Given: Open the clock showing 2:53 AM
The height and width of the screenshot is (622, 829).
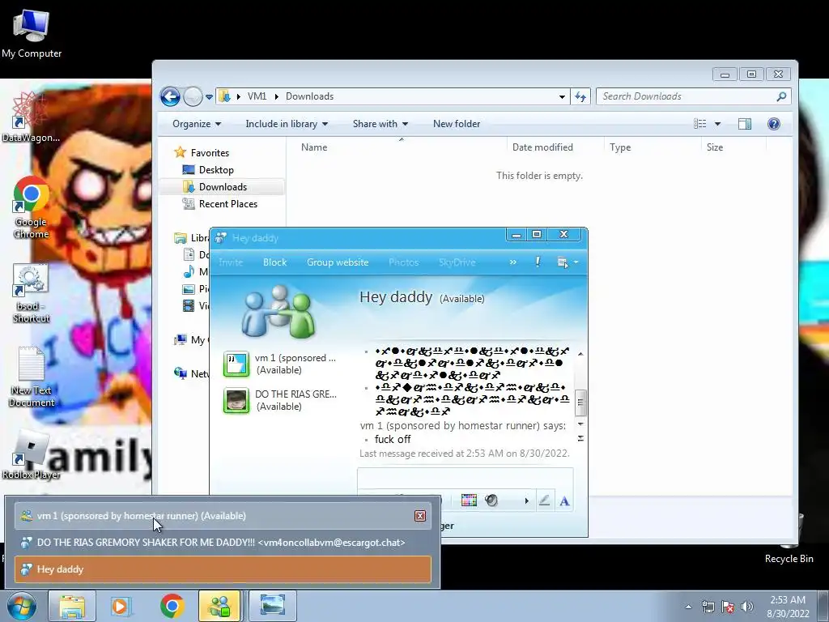Looking at the screenshot, I should pos(788,607).
